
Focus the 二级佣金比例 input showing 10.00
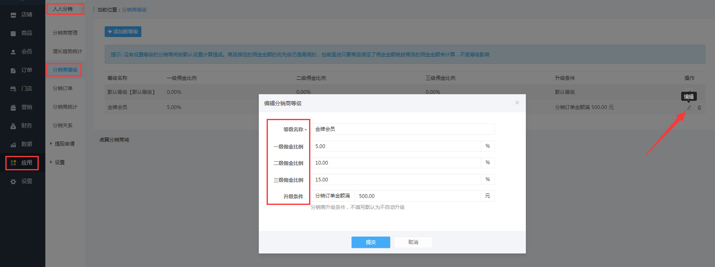396,163
